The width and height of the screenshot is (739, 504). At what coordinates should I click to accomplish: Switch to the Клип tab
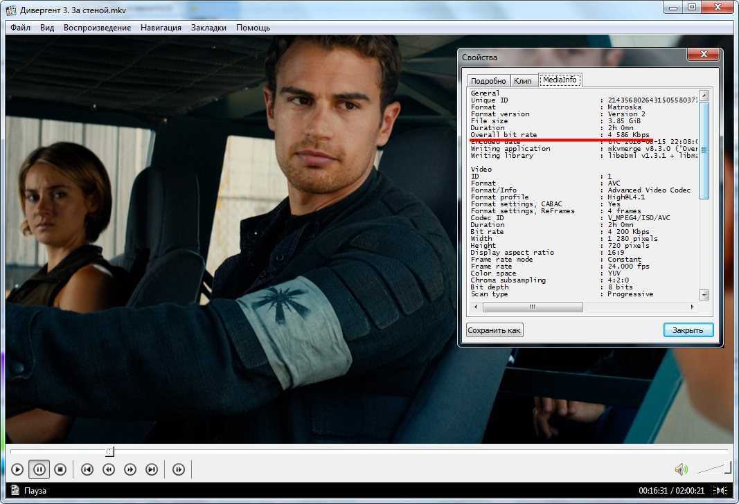(x=523, y=81)
